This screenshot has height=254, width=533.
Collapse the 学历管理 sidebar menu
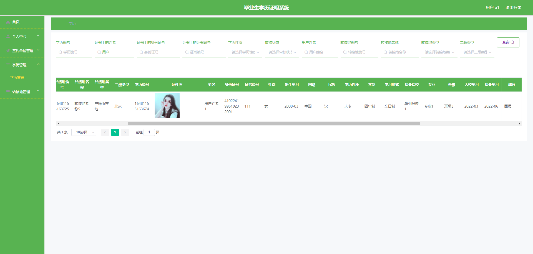[38, 64]
